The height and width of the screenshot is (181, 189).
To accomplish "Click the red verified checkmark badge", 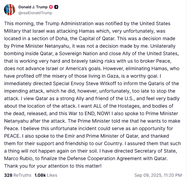I will coord(51,7).
